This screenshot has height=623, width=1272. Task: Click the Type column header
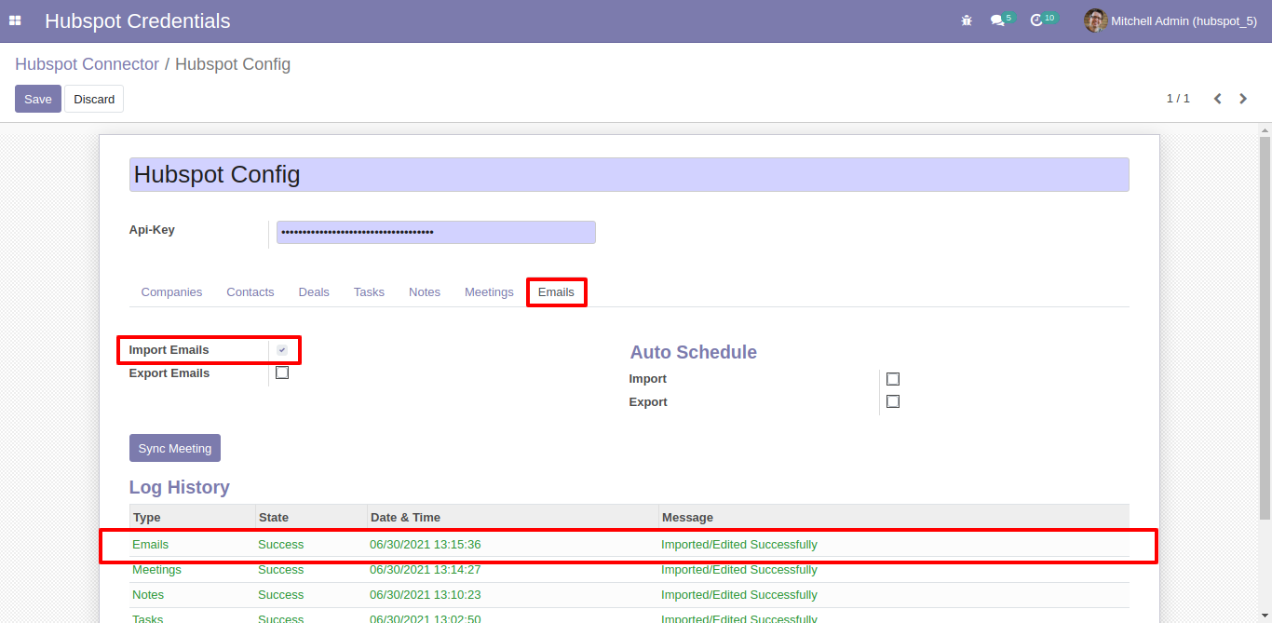tap(192, 517)
